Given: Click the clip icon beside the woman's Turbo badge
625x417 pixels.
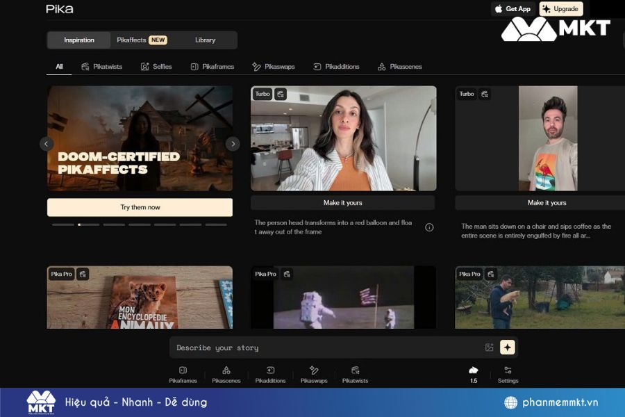Looking at the screenshot, I should (x=281, y=94).
